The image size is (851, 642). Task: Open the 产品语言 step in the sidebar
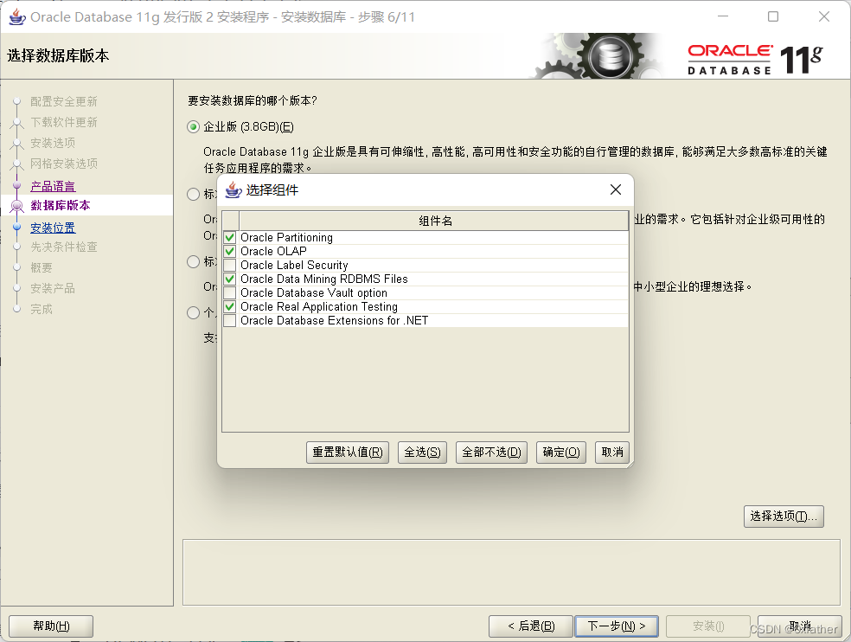(x=51, y=184)
